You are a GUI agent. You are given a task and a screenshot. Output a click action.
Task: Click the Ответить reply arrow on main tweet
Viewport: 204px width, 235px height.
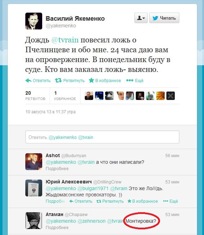[x=38, y=81]
